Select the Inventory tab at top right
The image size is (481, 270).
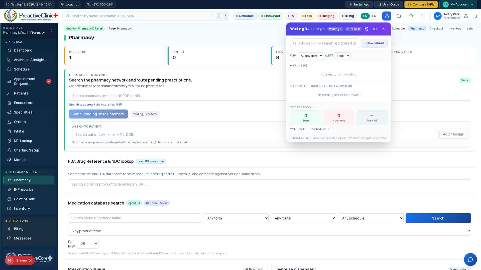(455, 29)
